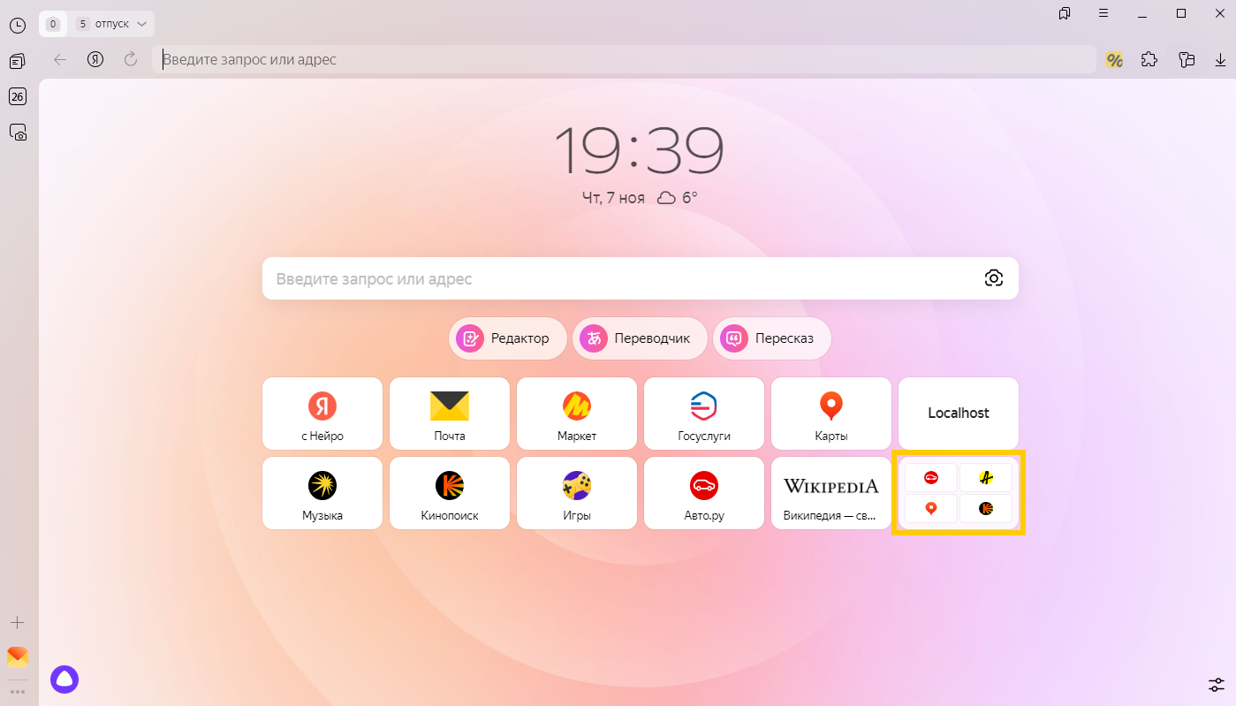Expand the отпуск tab group dropdown
Screen dimensions: 1236x706
coord(141,24)
